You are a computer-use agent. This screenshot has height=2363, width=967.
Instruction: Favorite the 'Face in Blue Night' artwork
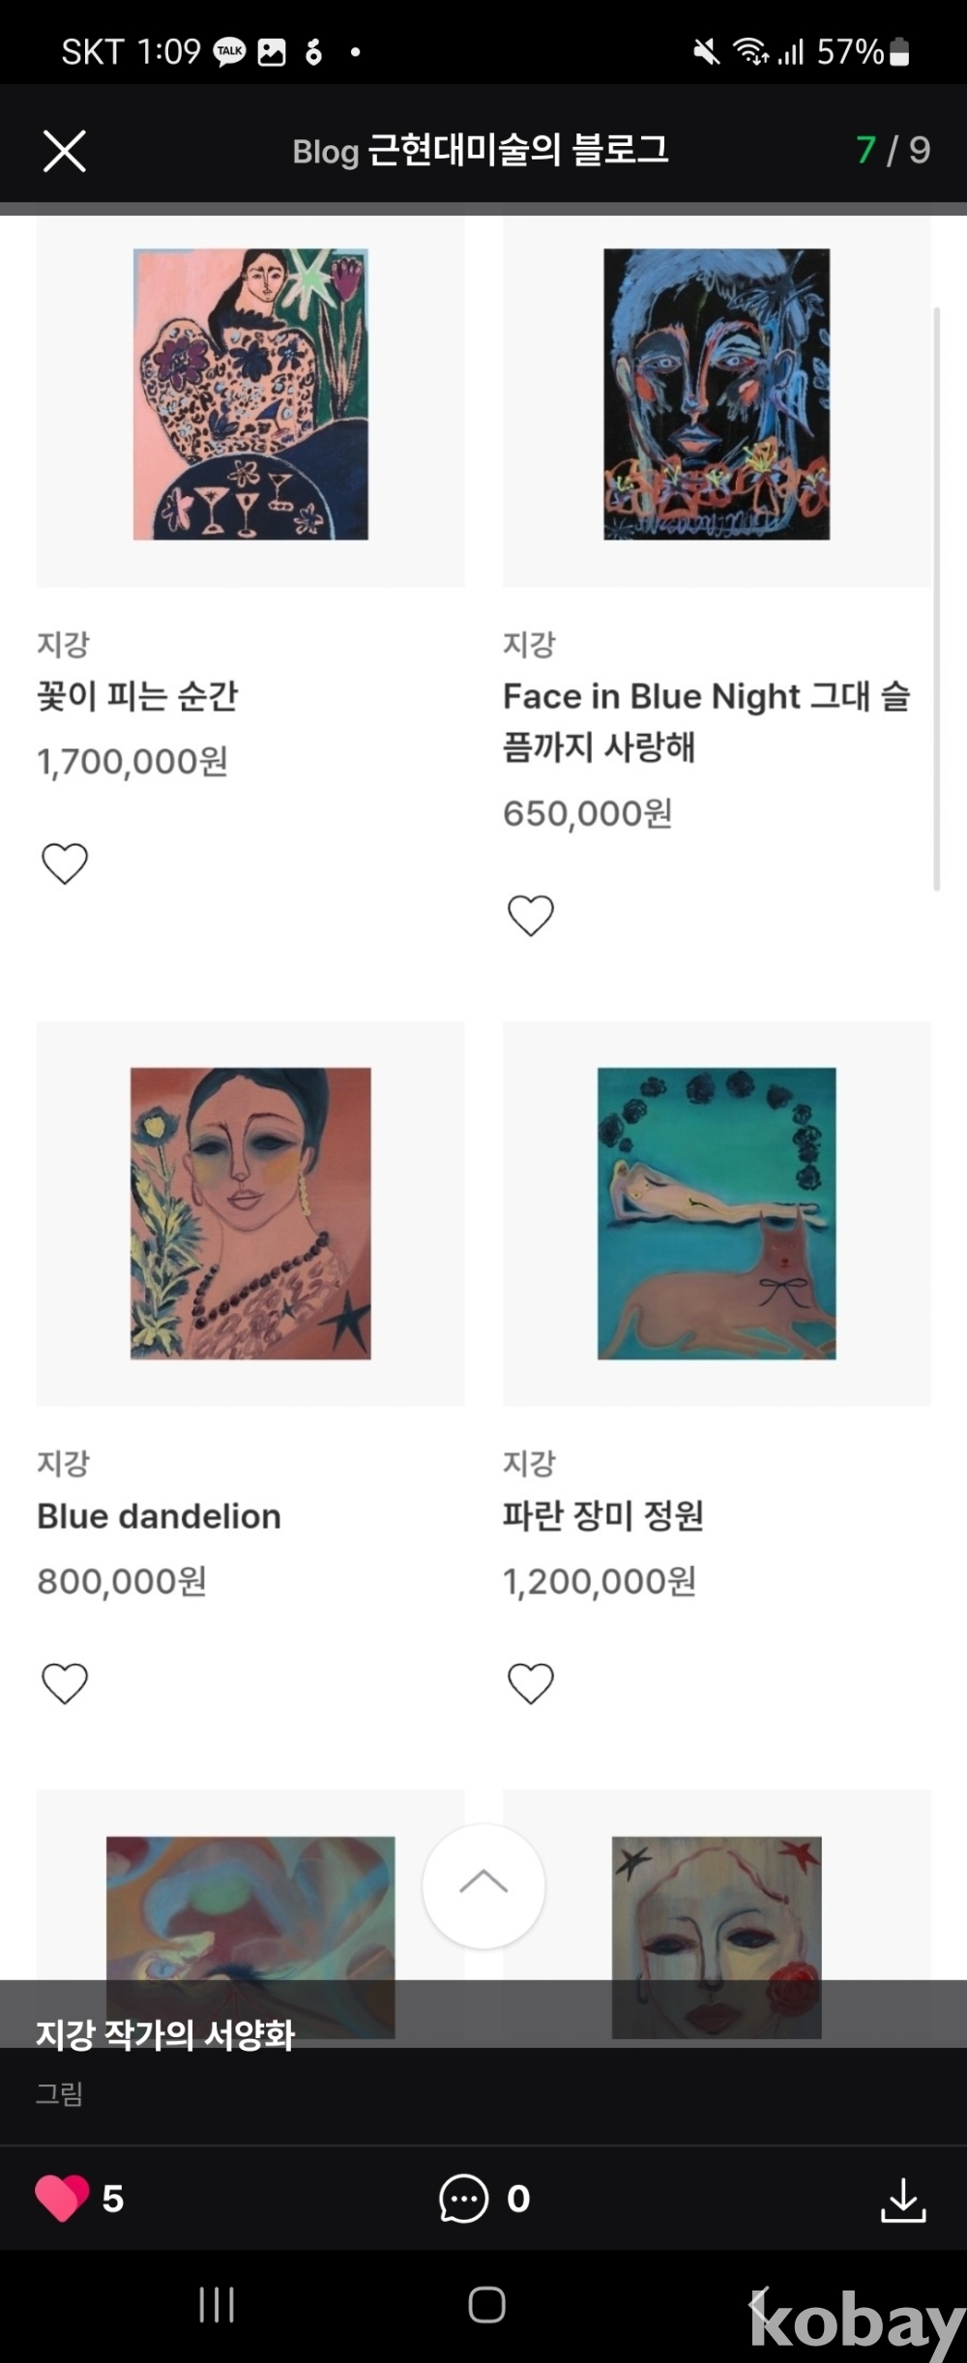[531, 915]
